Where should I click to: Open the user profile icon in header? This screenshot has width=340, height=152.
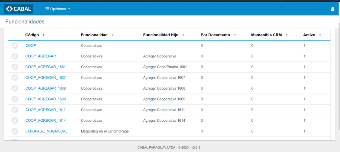pyautogui.click(x=332, y=9)
